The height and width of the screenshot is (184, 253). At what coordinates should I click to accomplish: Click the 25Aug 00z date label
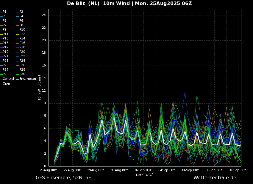49,170
